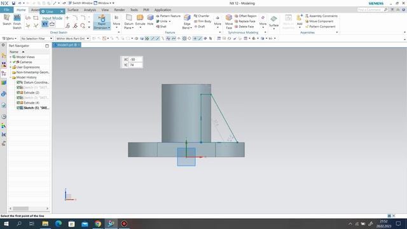Open the No Selection Filter dropdown

pos(37,38)
